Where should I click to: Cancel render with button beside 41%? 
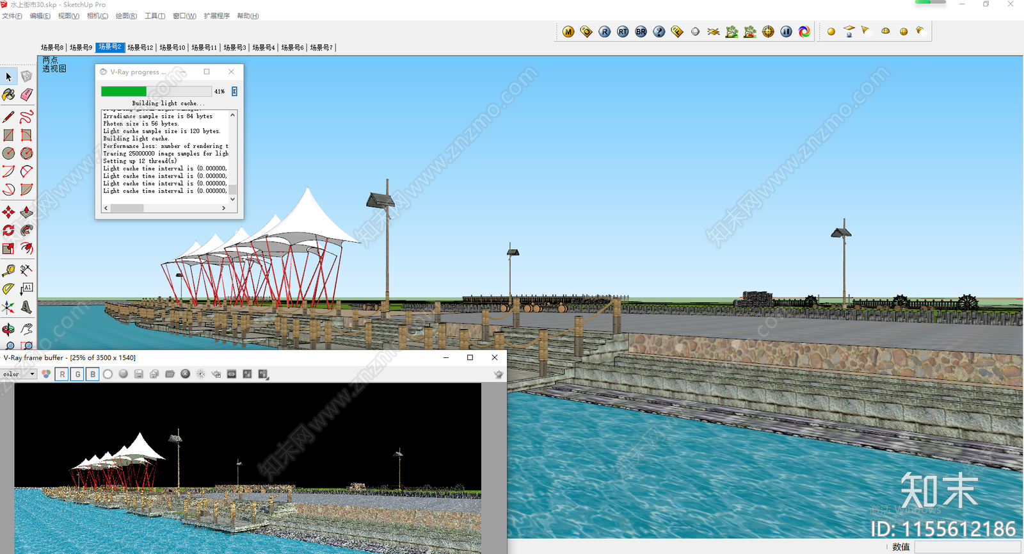coord(234,92)
